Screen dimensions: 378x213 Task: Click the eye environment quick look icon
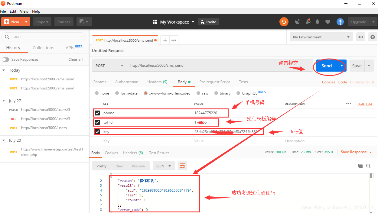click(x=361, y=37)
